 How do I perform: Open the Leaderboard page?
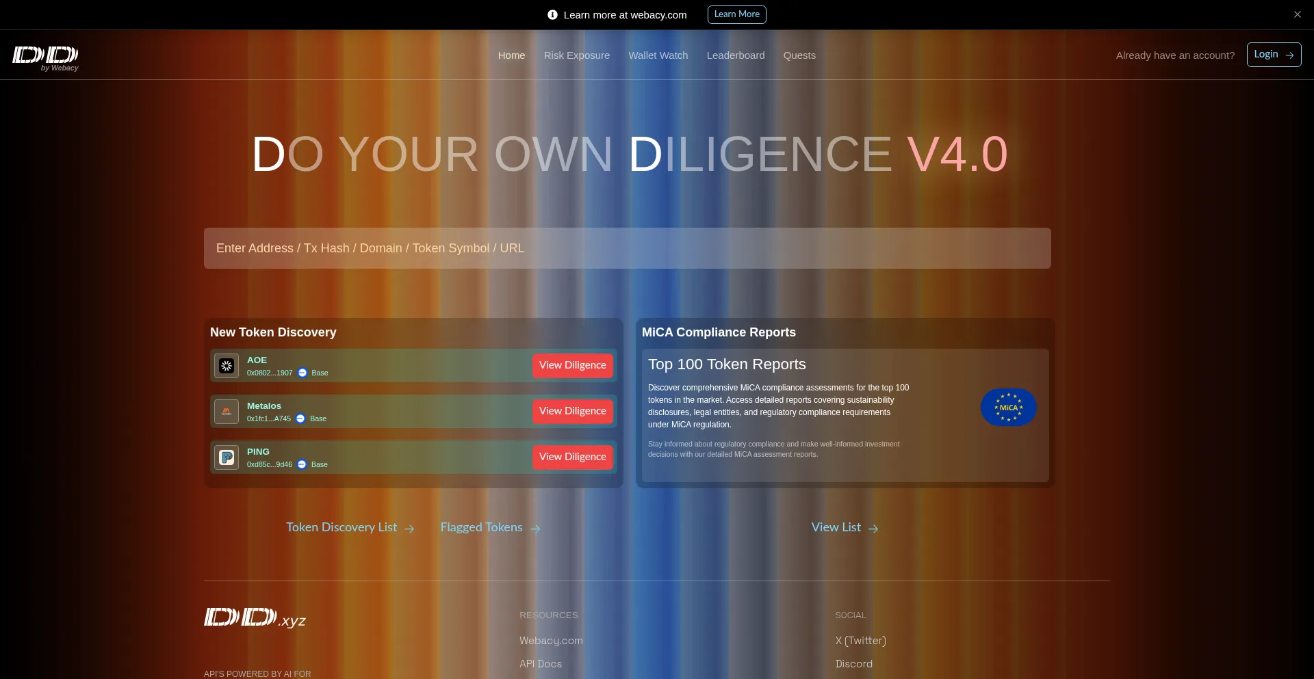coord(736,55)
